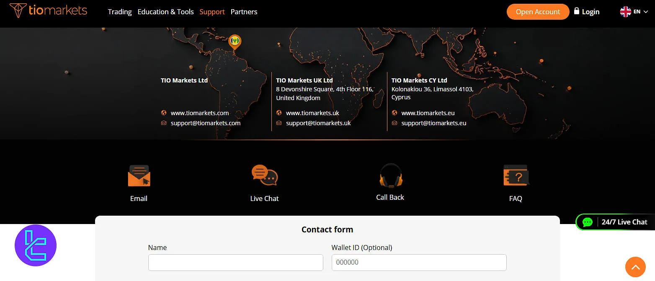
Task: Click the Login padlock icon
Action: coord(577,11)
